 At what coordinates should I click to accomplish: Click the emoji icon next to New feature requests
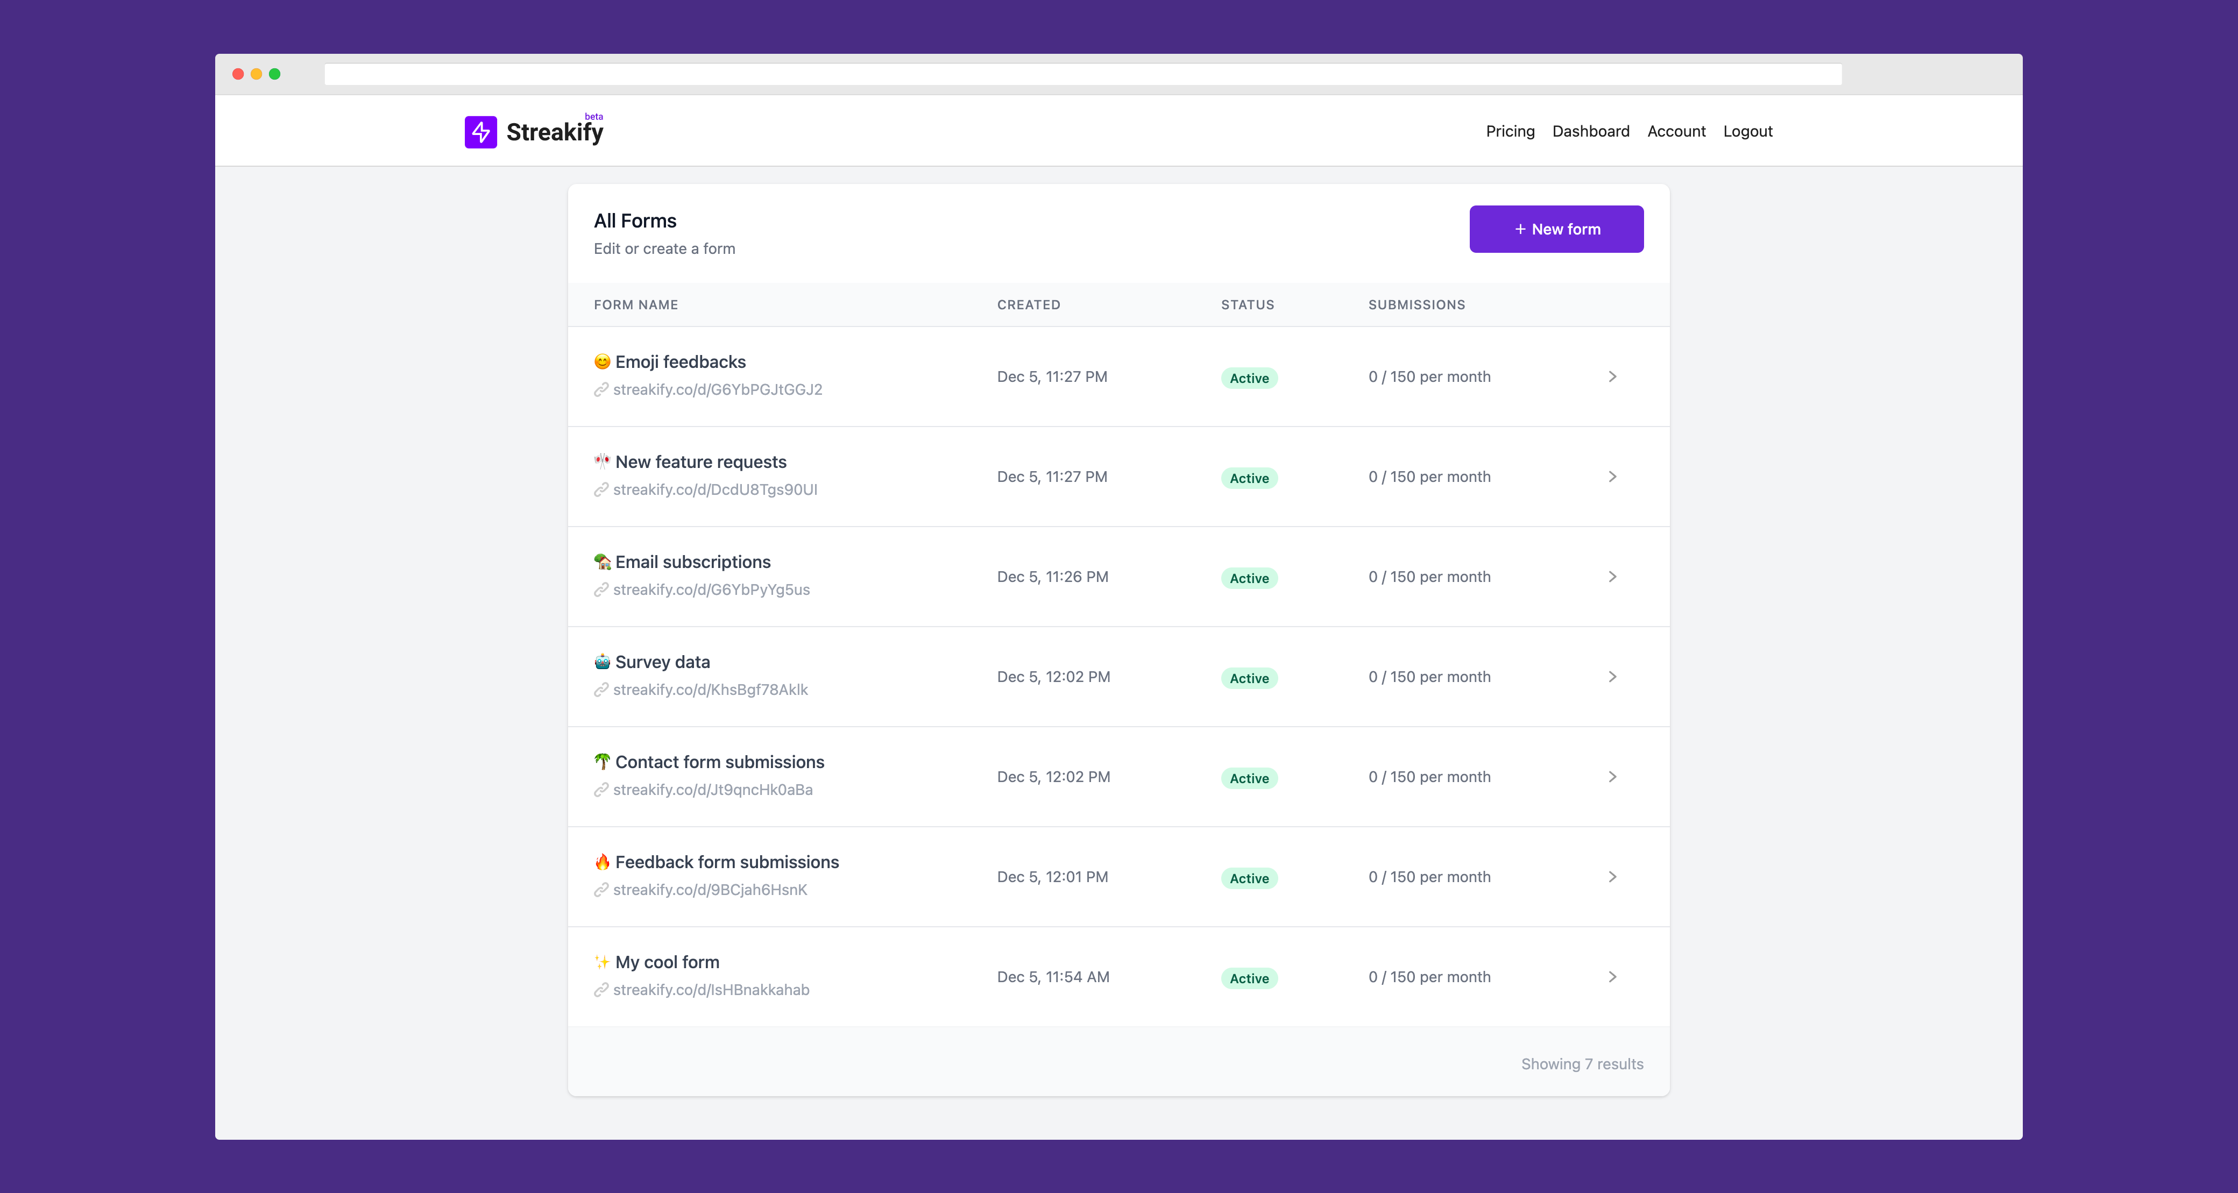pyautogui.click(x=602, y=461)
